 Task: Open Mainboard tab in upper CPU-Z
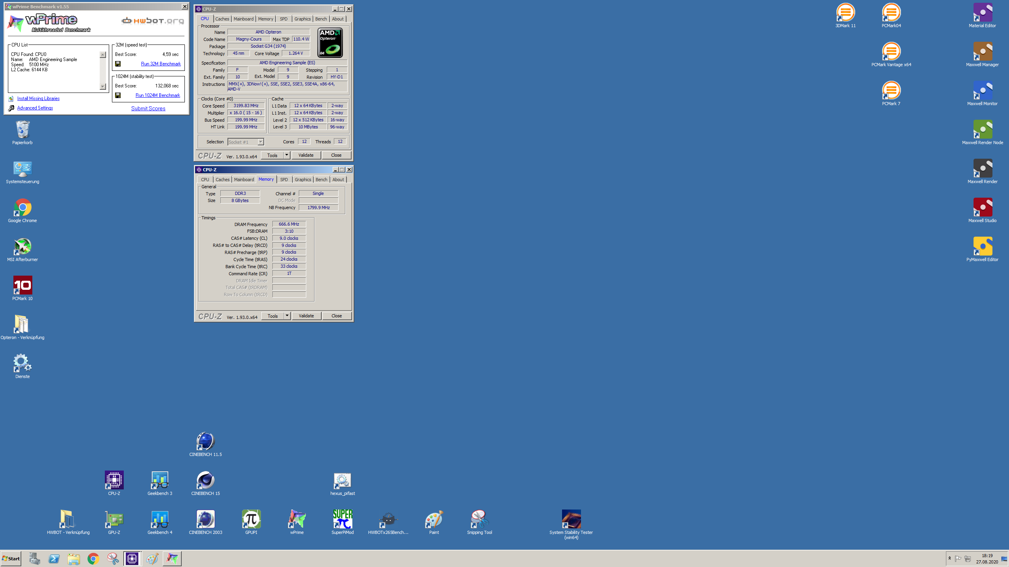coord(244,19)
